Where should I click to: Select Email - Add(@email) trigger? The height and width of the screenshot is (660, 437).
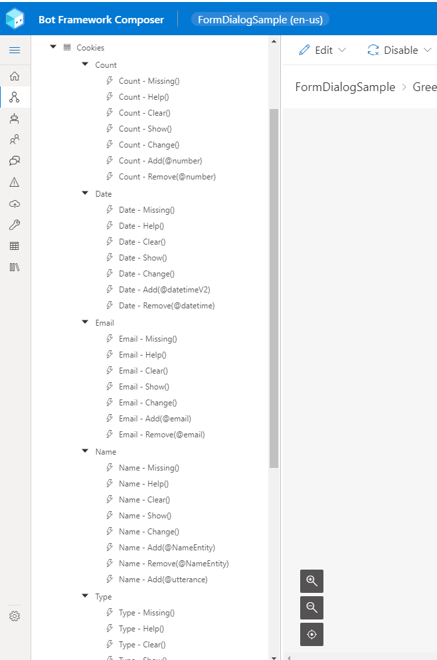pyautogui.click(x=155, y=418)
